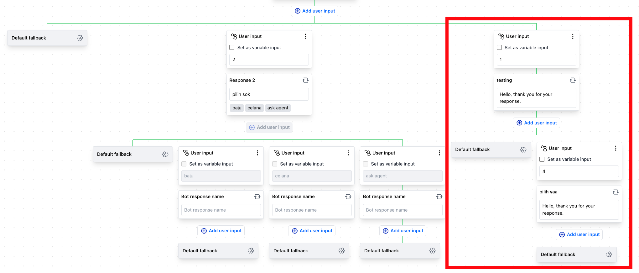Add user input under the baju bot response
Viewport: 639px width, 273px height.
click(x=221, y=231)
